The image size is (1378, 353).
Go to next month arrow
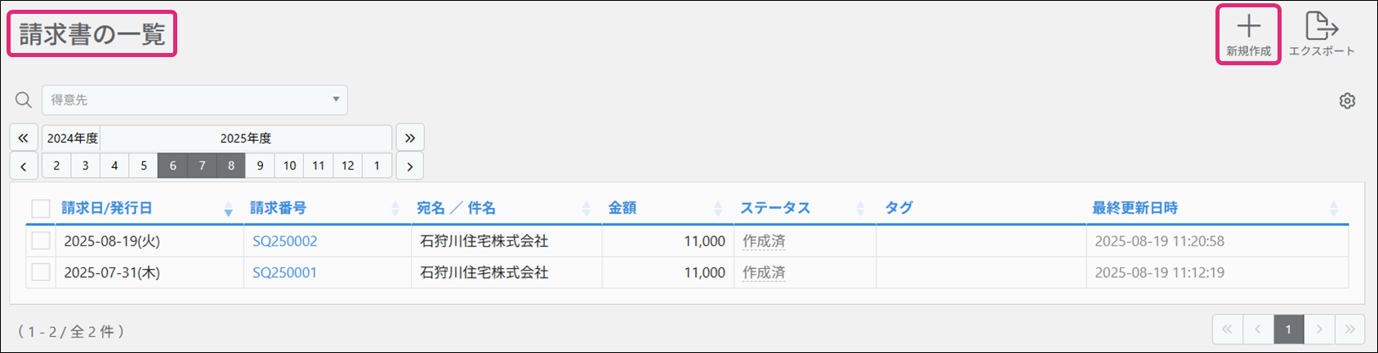[x=410, y=166]
